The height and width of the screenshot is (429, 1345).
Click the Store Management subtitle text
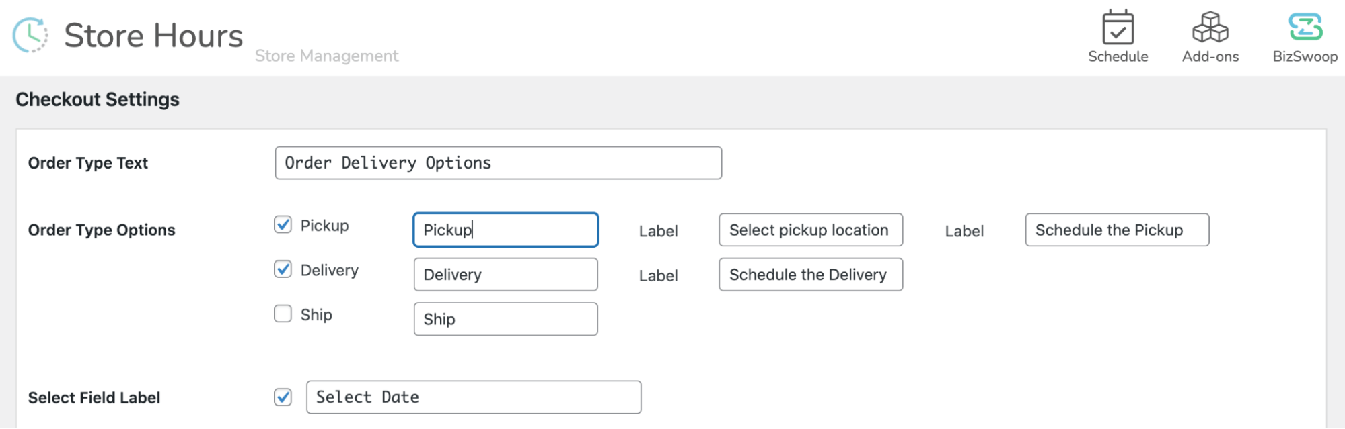[x=326, y=56]
